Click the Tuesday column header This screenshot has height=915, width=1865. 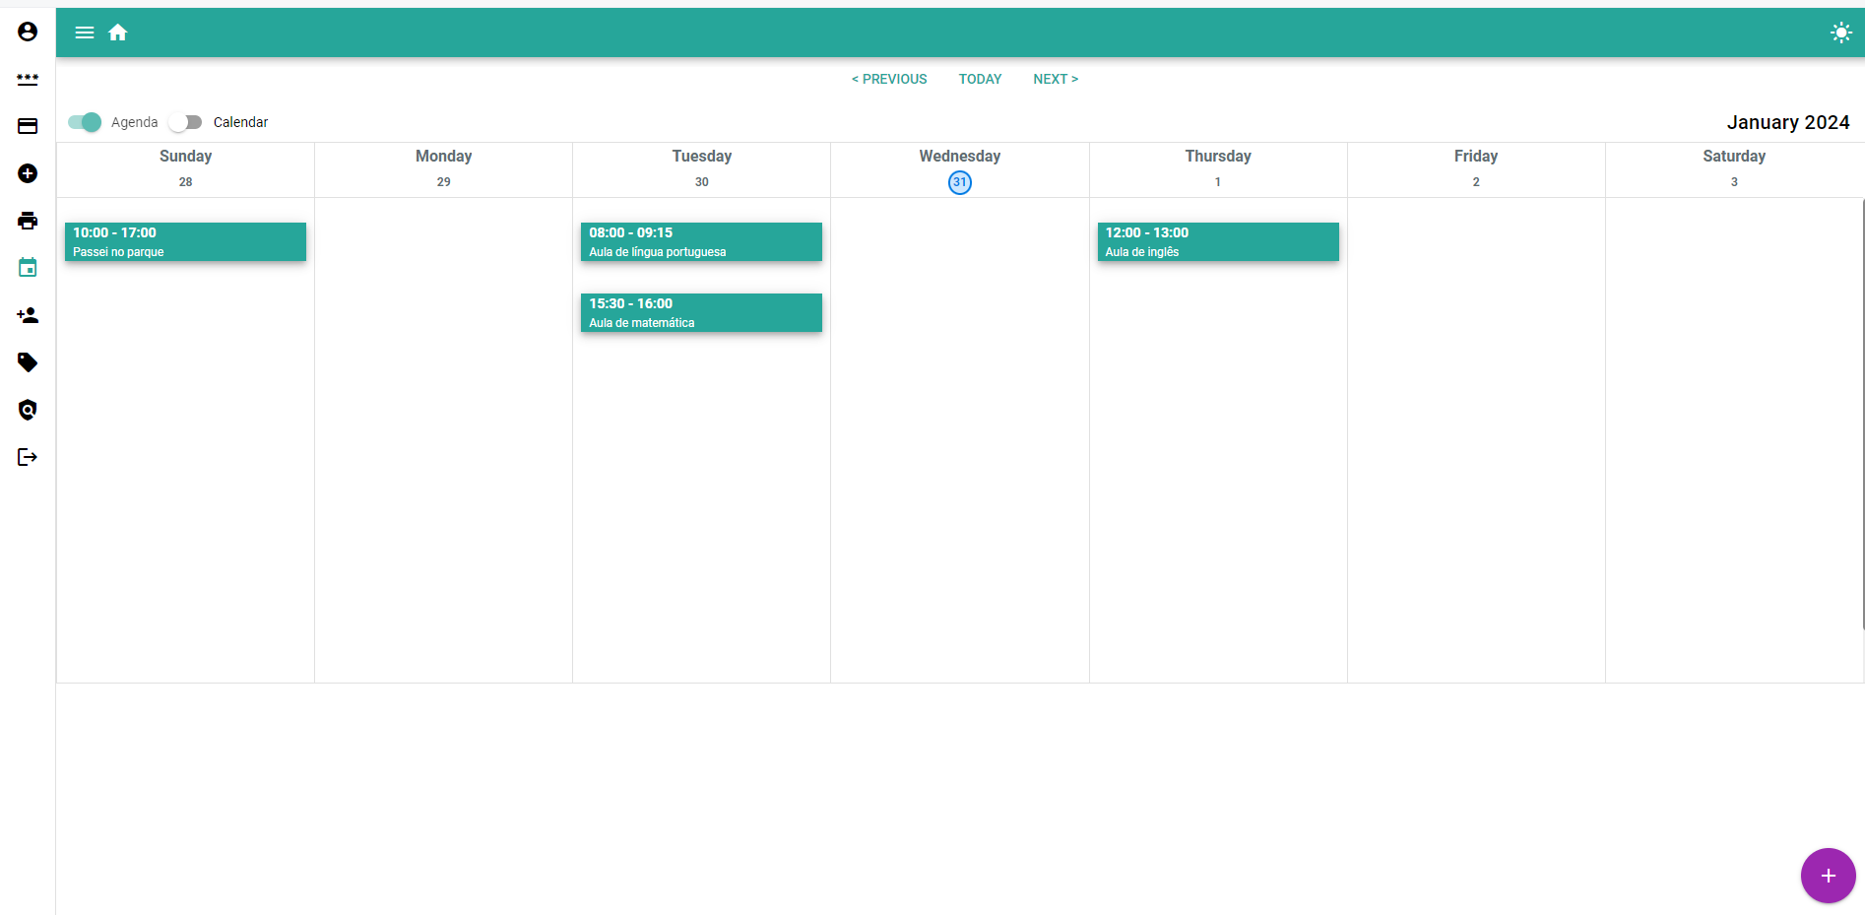tap(701, 156)
